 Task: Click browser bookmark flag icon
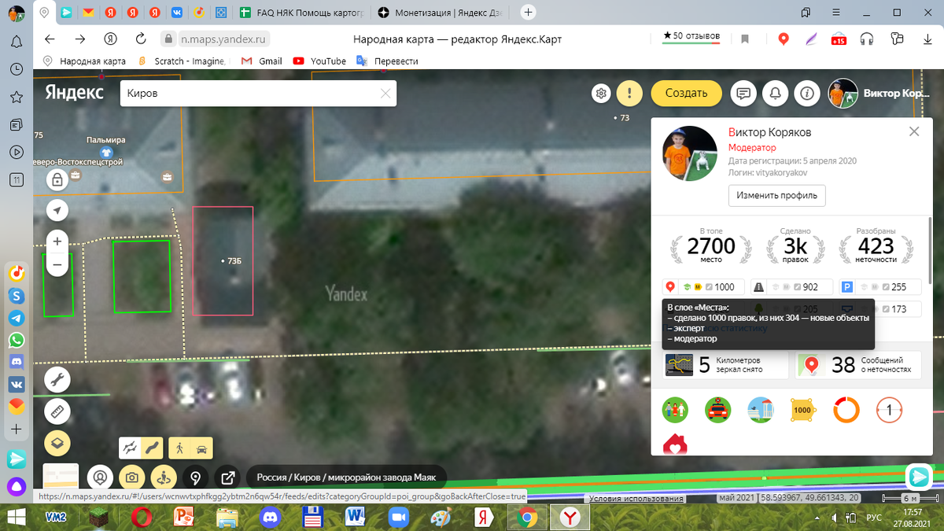[745, 39]
